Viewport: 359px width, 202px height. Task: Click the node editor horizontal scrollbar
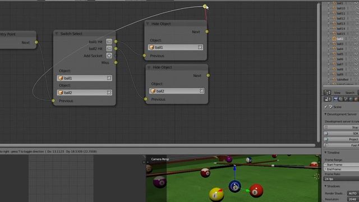(158, 145)
